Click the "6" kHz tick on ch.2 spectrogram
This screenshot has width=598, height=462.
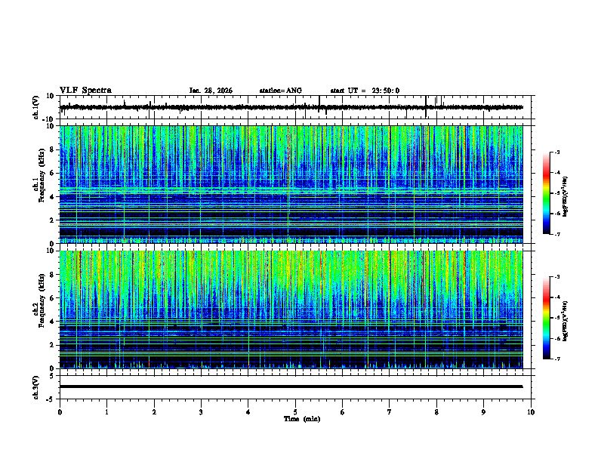pyautogui.click(x=52, y=298)
